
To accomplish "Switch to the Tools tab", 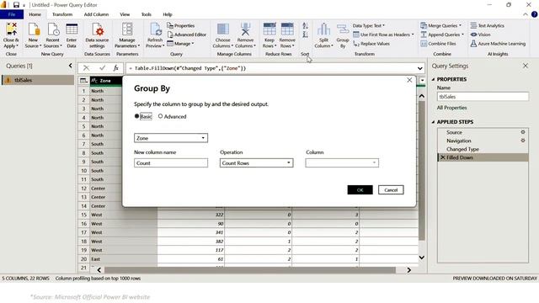I will (146, 14).
